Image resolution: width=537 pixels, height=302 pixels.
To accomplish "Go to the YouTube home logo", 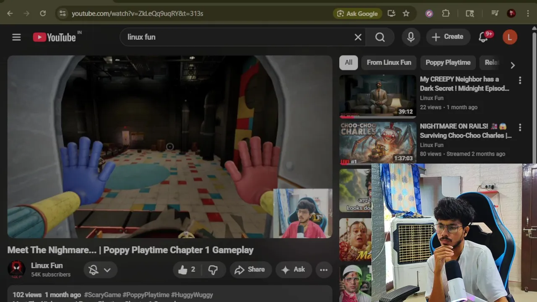I will click(55, 37).
